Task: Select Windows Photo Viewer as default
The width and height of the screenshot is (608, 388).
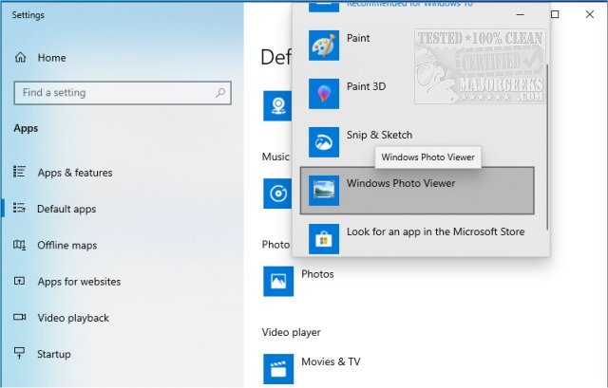Action: pyautogui.click(x=417, y=191)
